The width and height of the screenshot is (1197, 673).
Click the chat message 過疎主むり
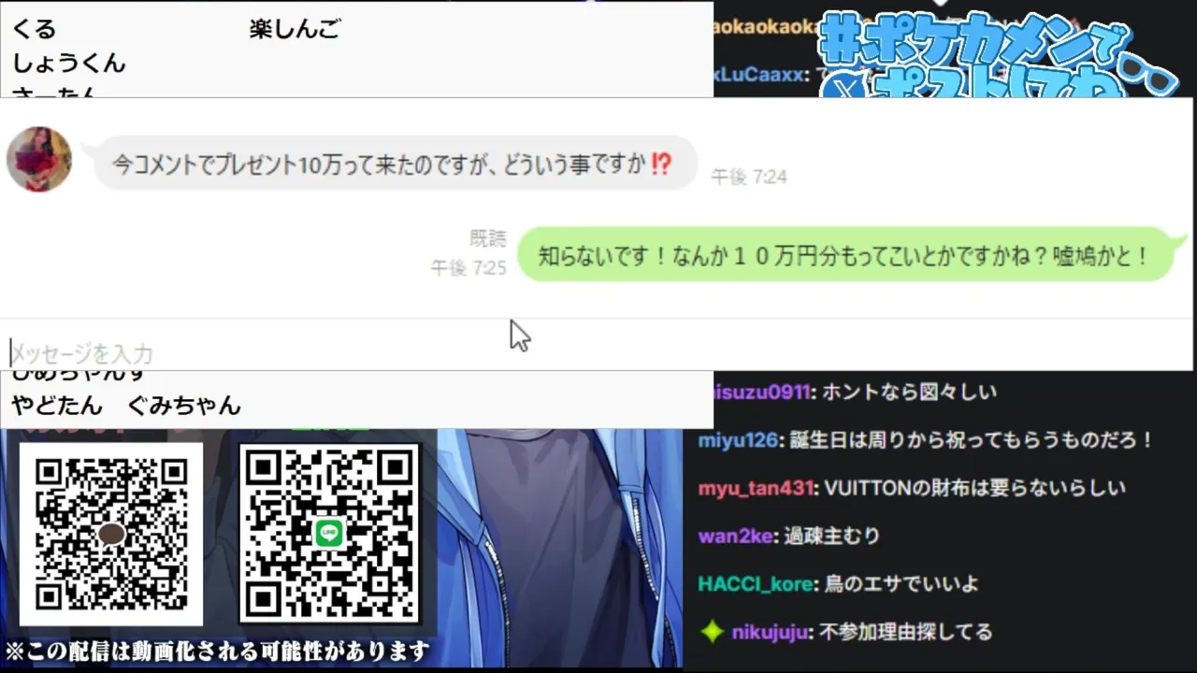(832, 536)
